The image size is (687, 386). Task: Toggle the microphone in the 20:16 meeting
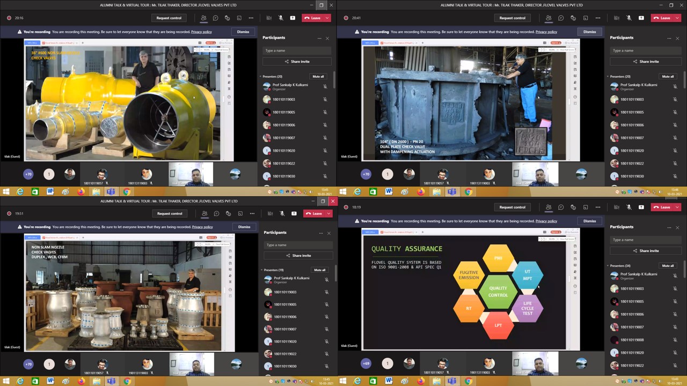point(281,18)
